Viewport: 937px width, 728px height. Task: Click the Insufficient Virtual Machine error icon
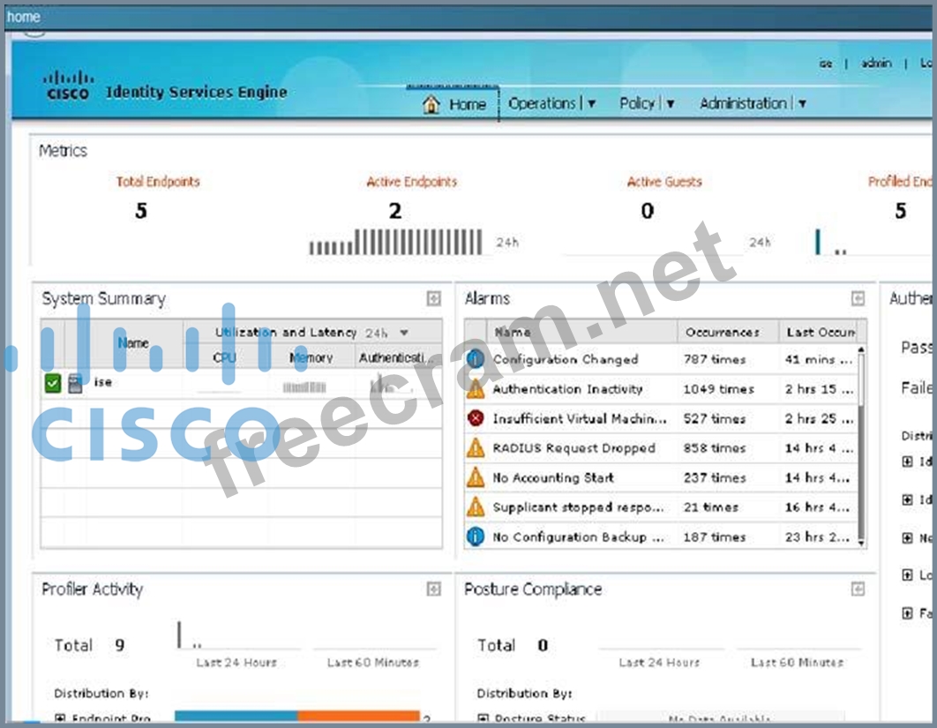[476, 418]
